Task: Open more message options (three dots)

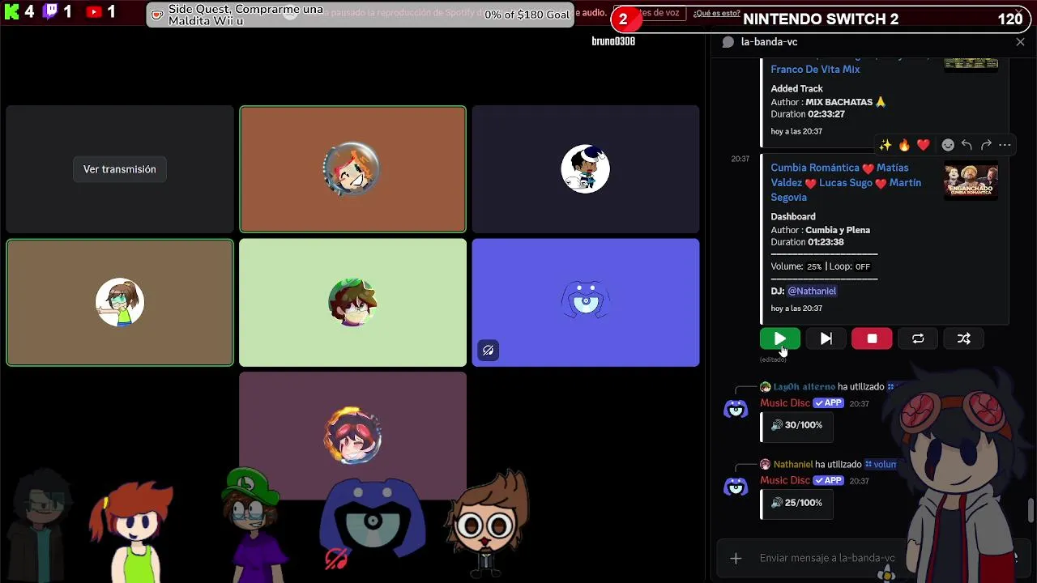Action: (x=1005, y=145)
